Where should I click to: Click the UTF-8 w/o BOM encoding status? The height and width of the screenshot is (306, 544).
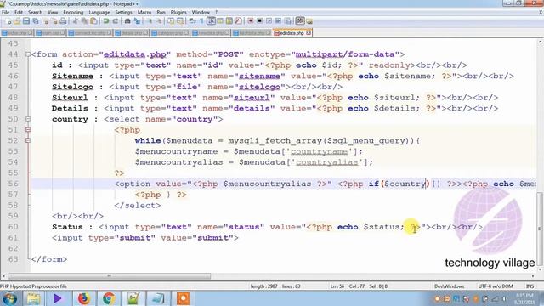click(496, 286)
